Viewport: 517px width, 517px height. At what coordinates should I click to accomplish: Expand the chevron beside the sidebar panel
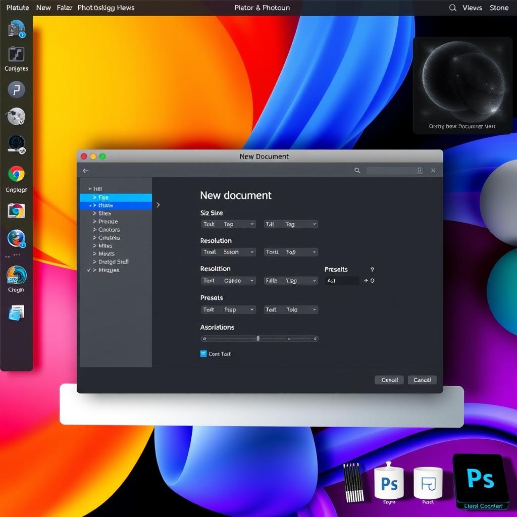[158, 205]
